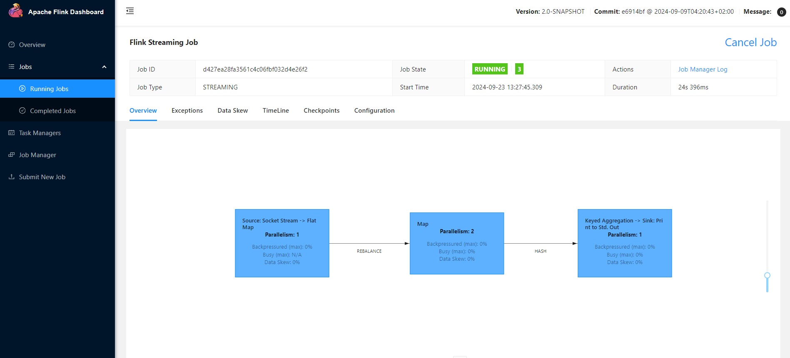790x358 pixels.
Task: Click the message count badge showing 0
Action: click(782, 12)
